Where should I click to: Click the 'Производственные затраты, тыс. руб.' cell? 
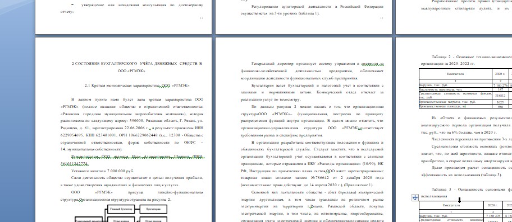click(x=455, y=102)
